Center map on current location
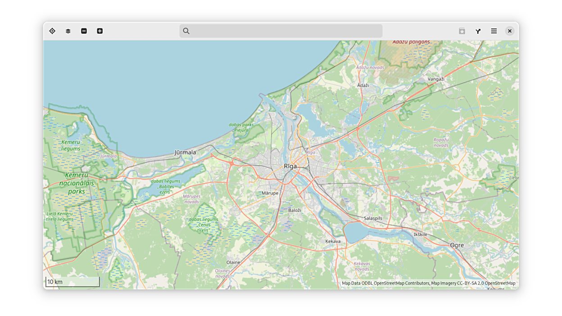562x316 pixels. coord(52,31)
